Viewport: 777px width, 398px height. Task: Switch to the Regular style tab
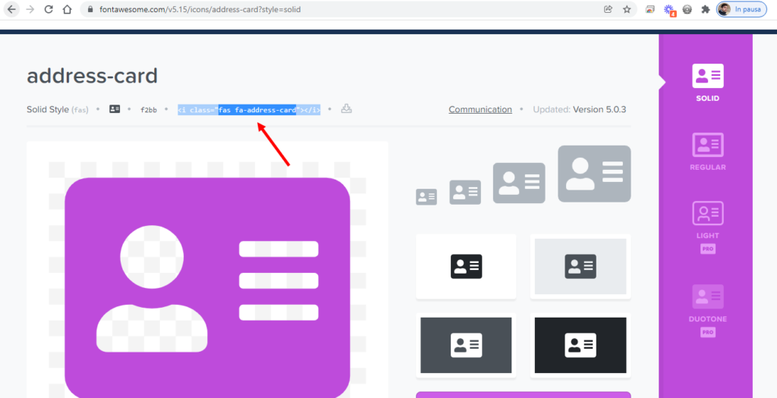(x=707, y=151)
